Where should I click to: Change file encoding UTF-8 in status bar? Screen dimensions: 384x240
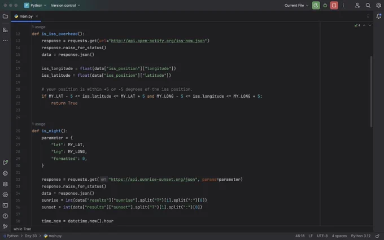tap(322, 236)
